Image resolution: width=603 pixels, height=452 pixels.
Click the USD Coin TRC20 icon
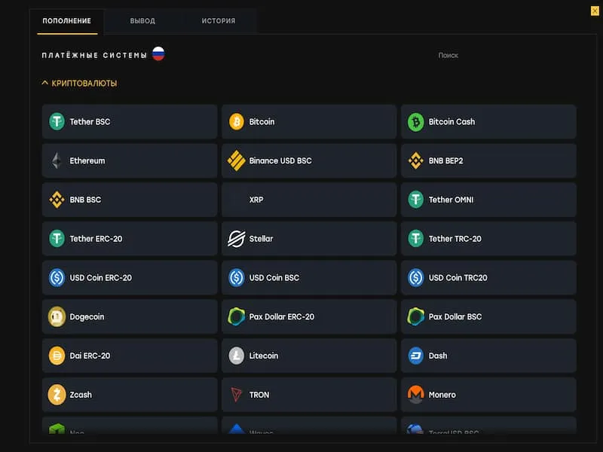click(416, 277)
